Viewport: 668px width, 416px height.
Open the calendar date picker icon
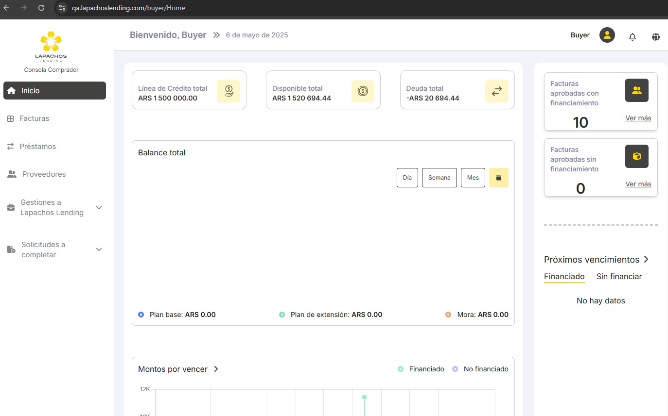pos(498,178)
